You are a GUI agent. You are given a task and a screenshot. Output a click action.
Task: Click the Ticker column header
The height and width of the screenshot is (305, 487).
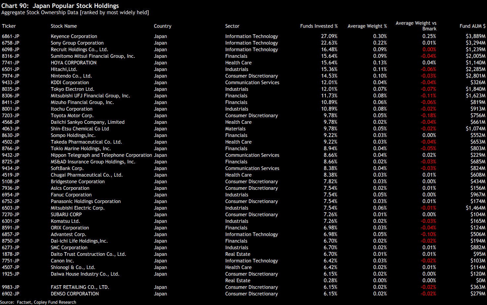[x=9, y=26]
